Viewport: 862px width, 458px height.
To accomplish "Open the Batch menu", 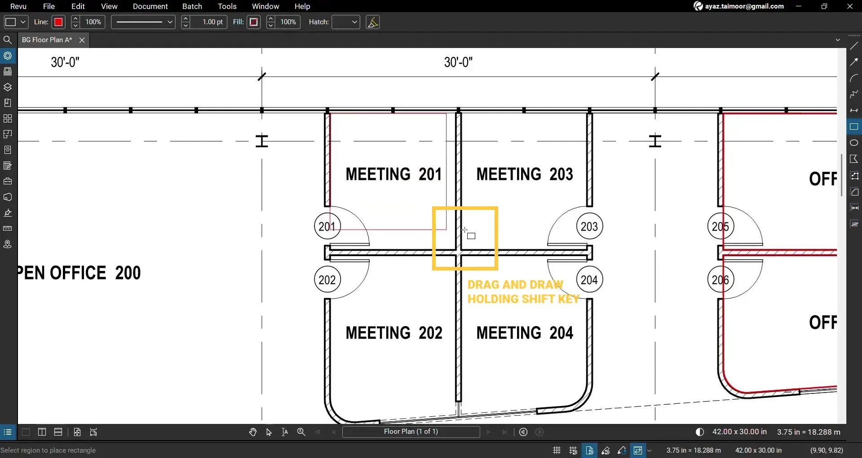I will [x=192, y=6].
